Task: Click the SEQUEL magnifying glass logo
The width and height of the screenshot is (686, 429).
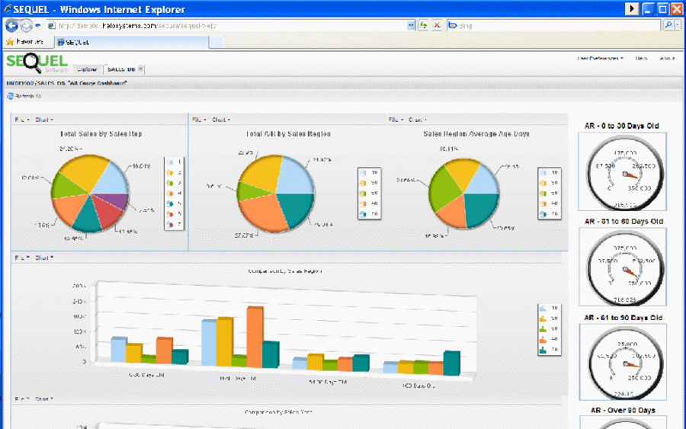Action: click(32, 62)
